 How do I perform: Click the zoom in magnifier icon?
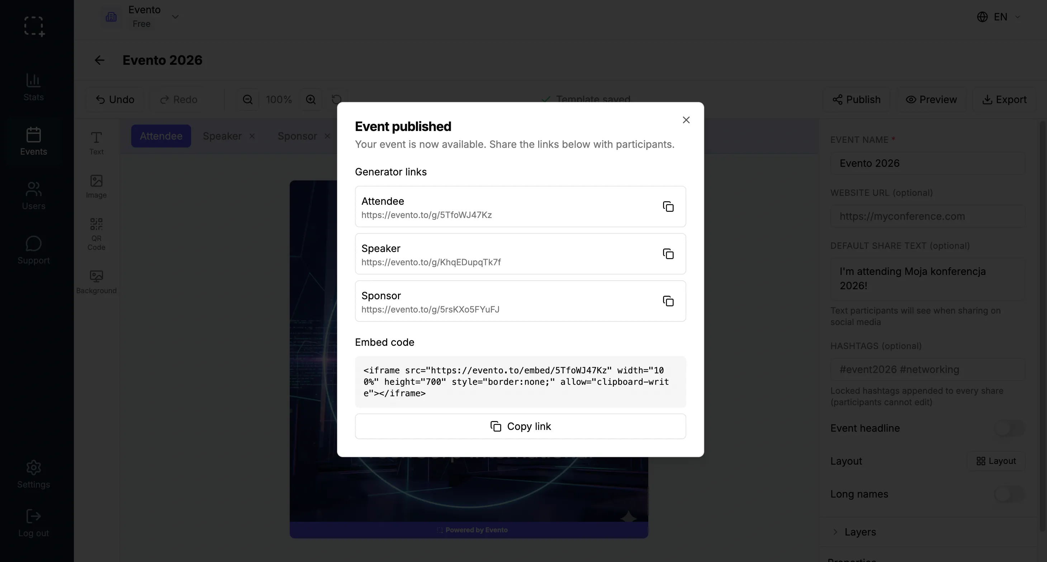pos(311,100)
